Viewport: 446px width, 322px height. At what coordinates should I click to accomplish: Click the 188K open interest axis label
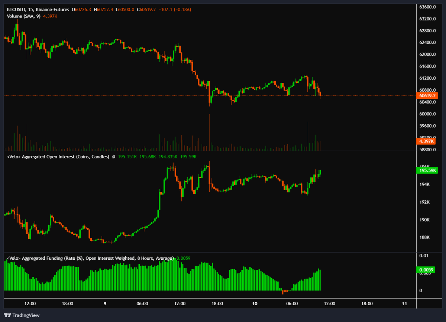(x=424, y=238)
